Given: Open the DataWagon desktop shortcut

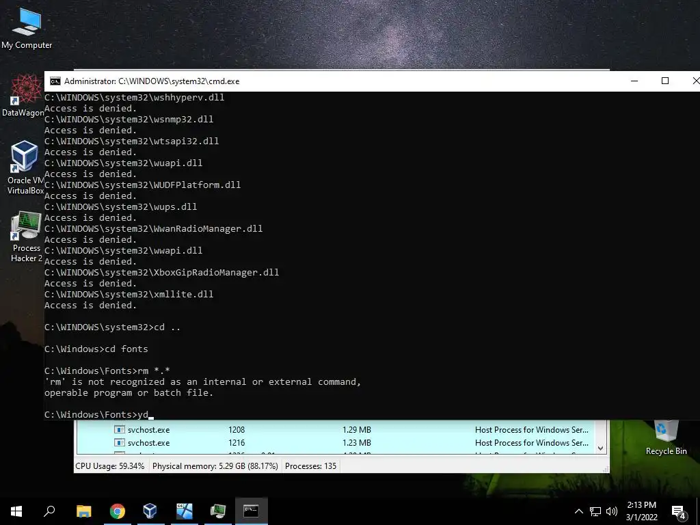Looking at the screenshot, I should (23, 95).
